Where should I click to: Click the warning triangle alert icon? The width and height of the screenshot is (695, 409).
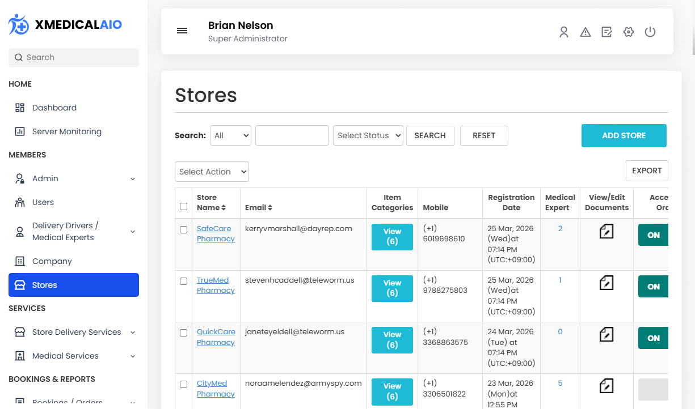(x=585, y=32)
